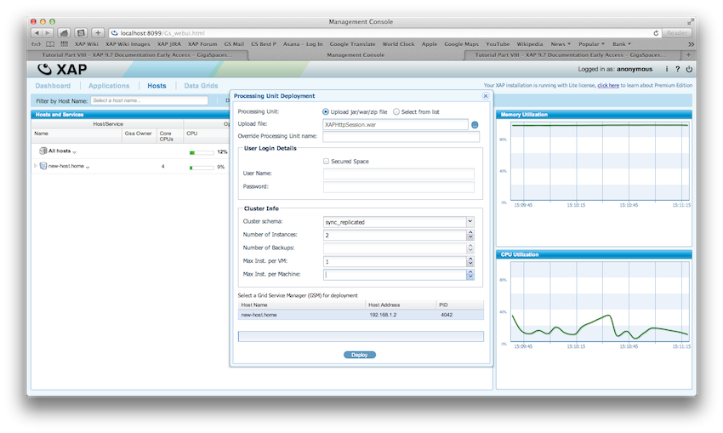Open the News bookmarks folder
The width and height of the screenshot is (723, 433).
pyautogui.click(x=561, y=44)
